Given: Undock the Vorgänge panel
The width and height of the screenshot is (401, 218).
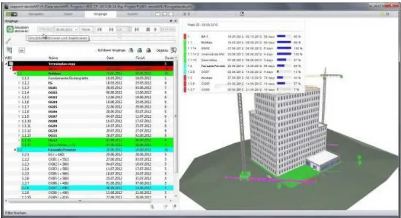Looking at the screenshot, I should 171,21.
